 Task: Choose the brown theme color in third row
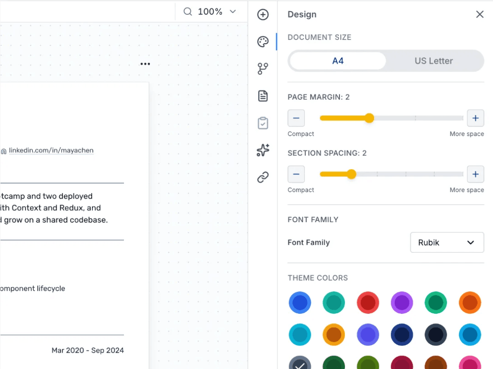pos(436,363)
